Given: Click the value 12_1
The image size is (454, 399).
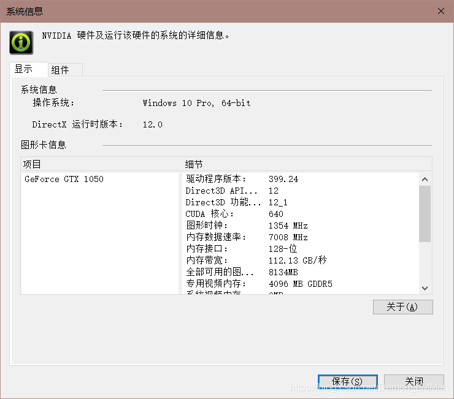Looking at the screenshot, I should tap(278, 202).
